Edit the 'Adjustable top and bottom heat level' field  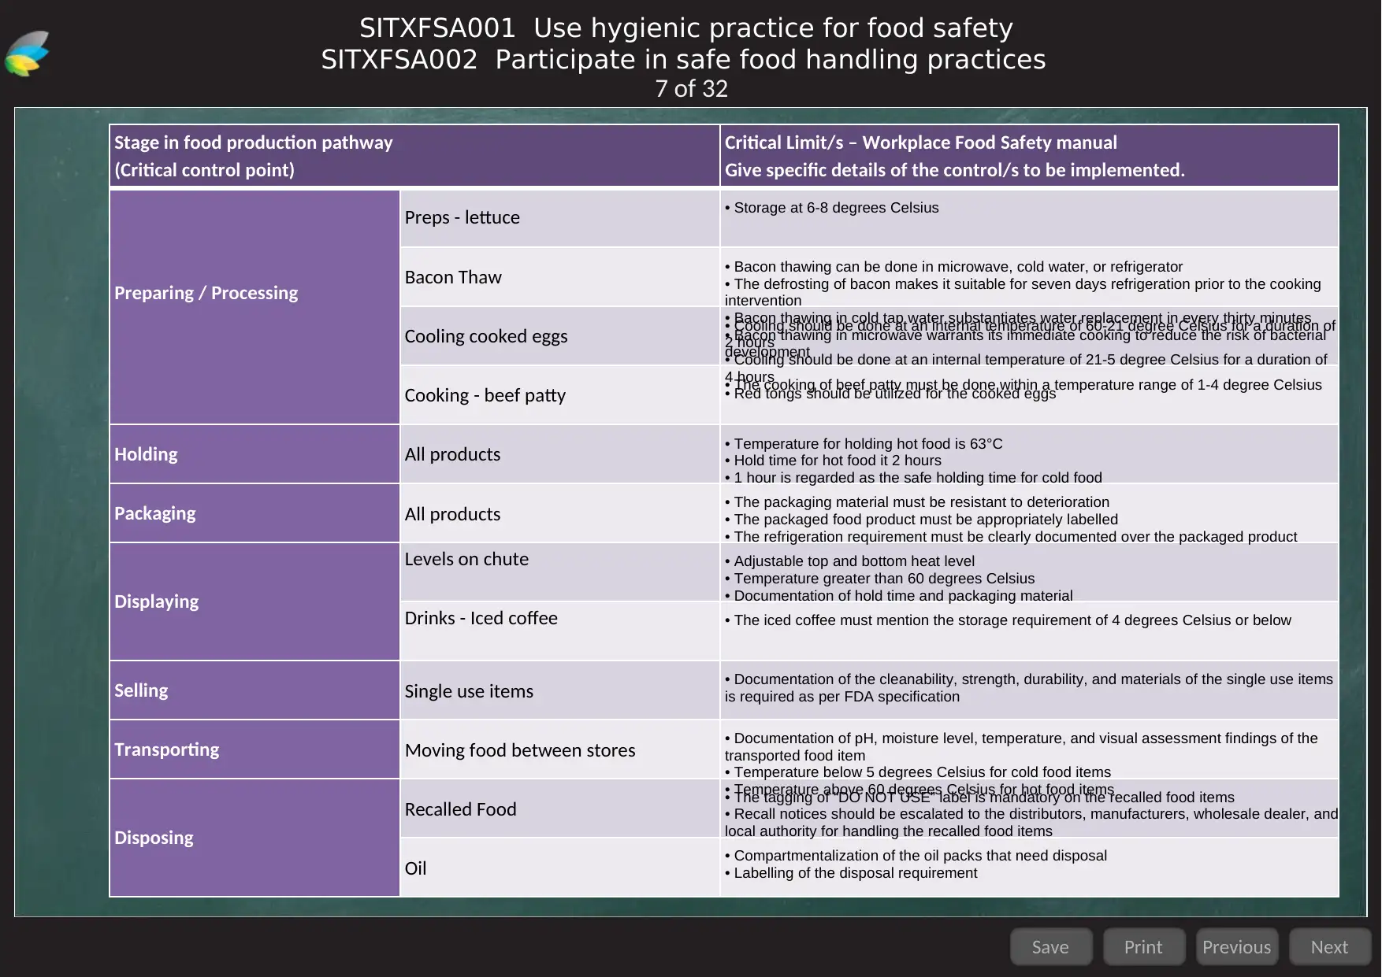tap(1029, 572)
